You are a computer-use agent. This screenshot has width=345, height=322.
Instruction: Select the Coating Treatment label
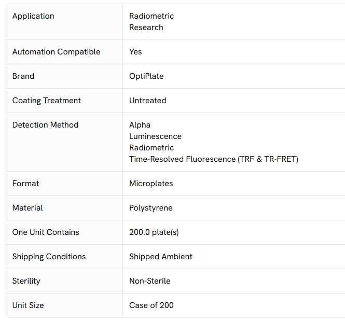tap(46, 101)
